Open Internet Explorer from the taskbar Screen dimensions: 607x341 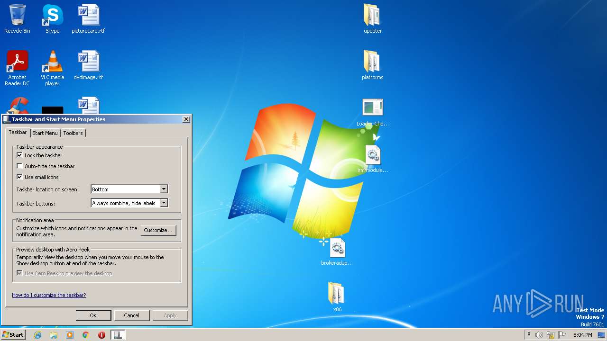click(x=37, y=335)
